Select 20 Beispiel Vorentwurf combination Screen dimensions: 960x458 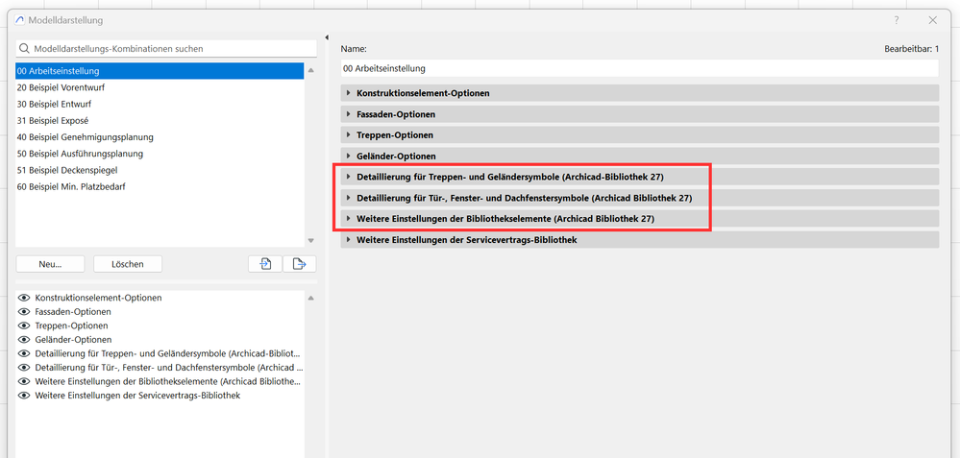(160, 87)
